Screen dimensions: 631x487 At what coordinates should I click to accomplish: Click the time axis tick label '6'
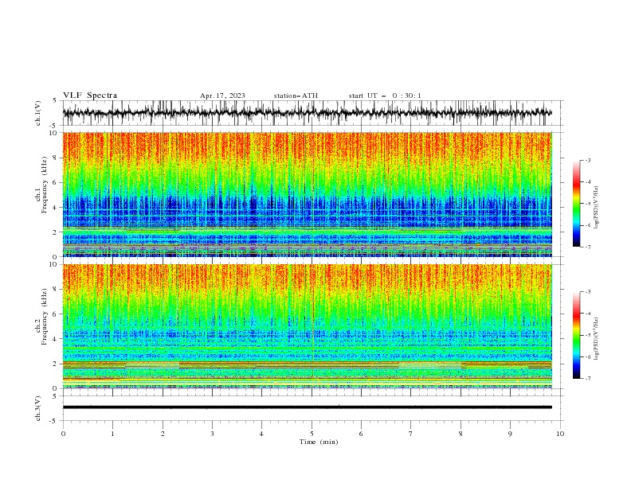[361, 434]
